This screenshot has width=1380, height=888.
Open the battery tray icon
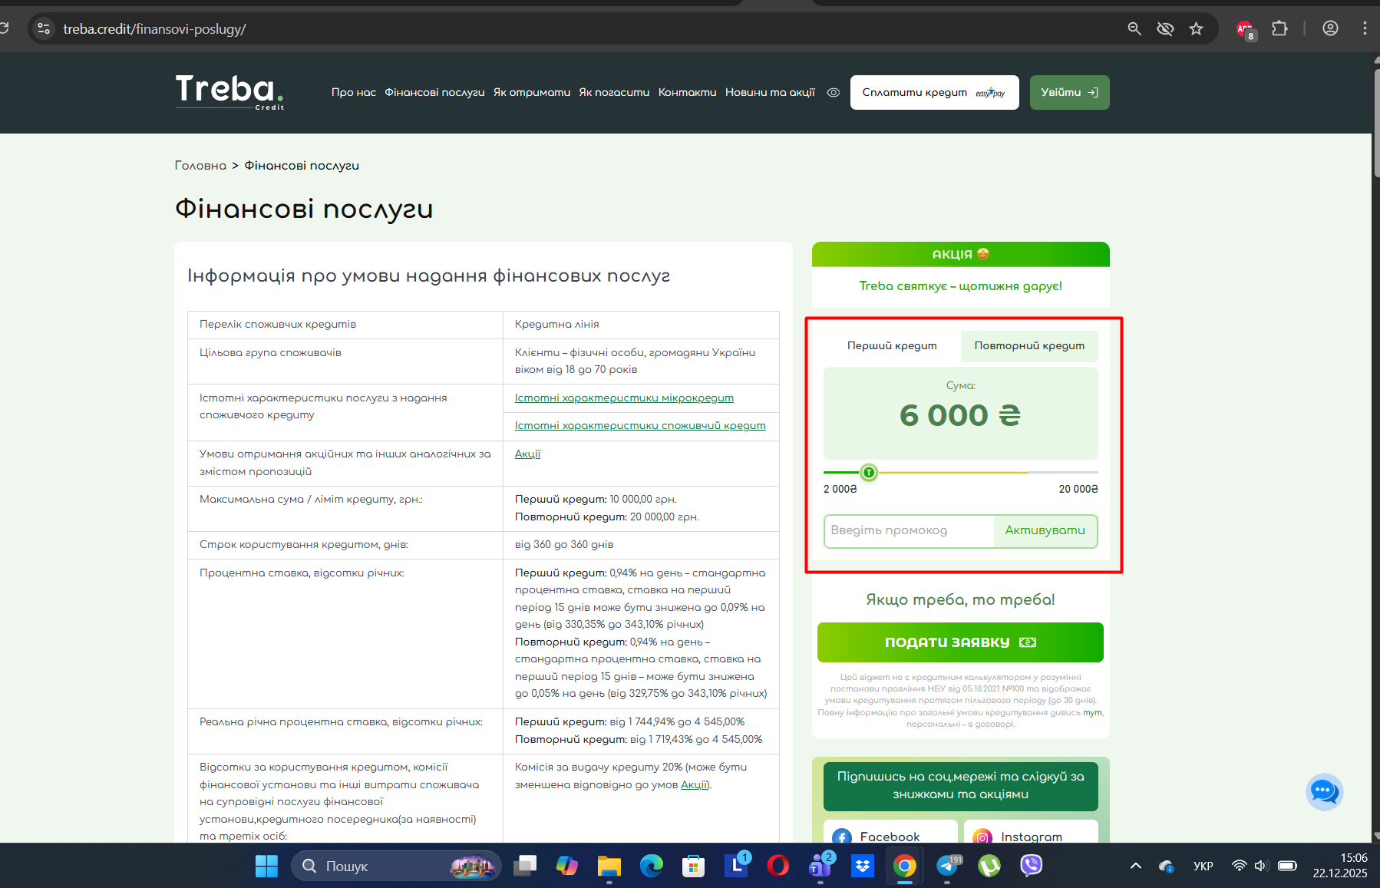pyautogui.click(x=1287, y=866)
